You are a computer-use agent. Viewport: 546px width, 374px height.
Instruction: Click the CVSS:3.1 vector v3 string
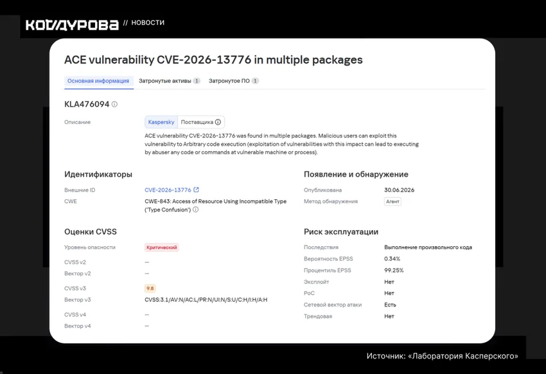click(x=206, y=299)
